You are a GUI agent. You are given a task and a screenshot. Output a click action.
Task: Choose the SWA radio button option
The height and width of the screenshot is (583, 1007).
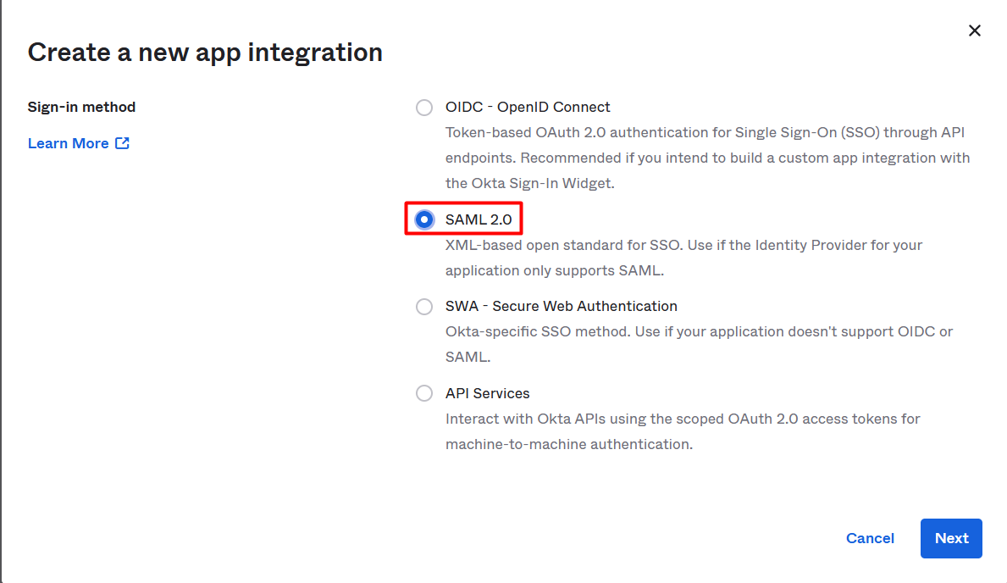[424, 307]
